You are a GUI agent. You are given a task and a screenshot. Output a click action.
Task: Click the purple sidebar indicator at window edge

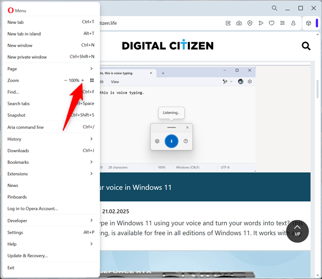[x=317, y=23]
